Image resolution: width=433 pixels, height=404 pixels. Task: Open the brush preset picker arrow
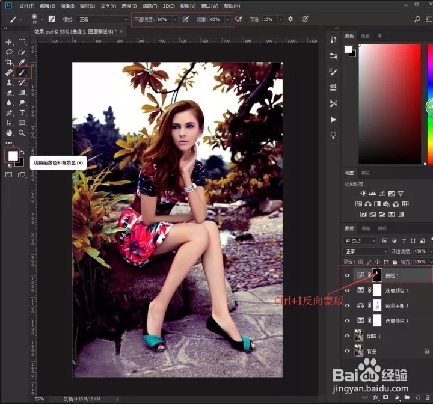pos(42,19)
